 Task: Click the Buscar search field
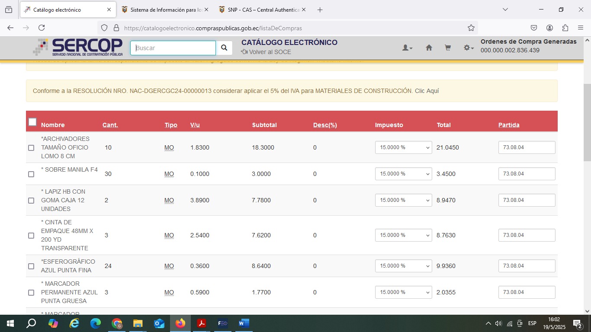[173, 48]
